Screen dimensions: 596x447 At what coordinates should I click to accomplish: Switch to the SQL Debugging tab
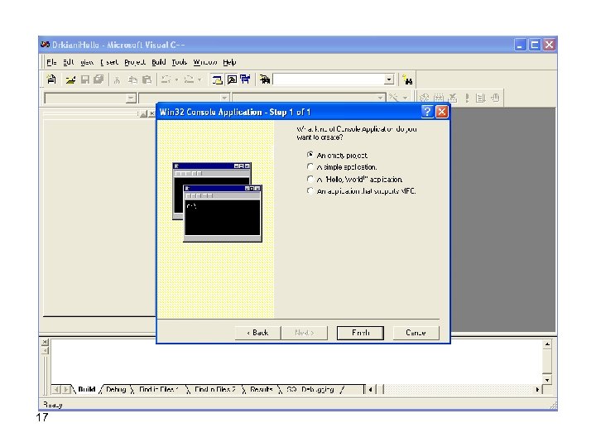pyautogui.click(x=310, y=389)
